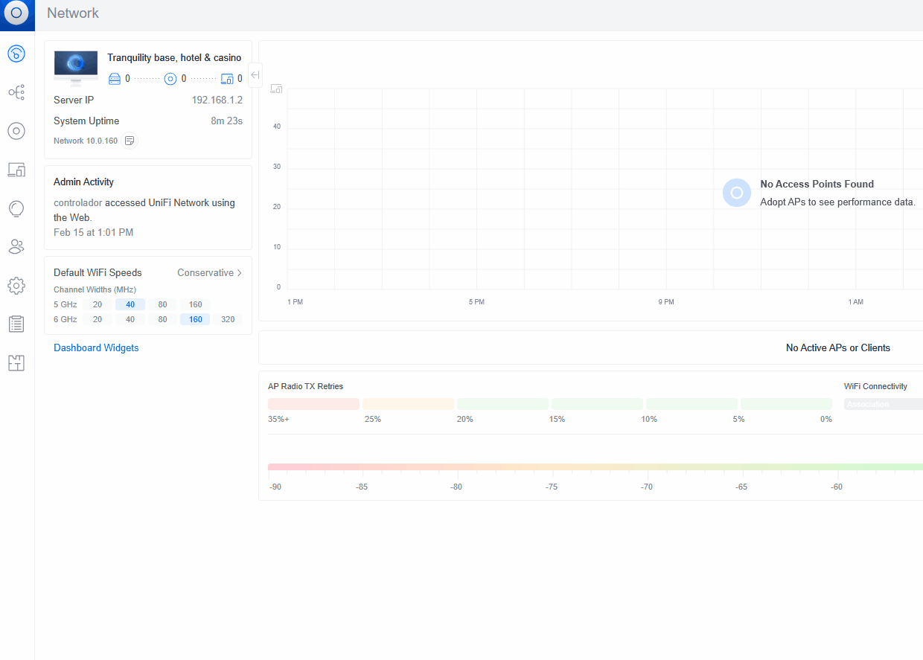
Task: Click the controlador admin name
Action: pyautogui.click(x=77, y=202)
